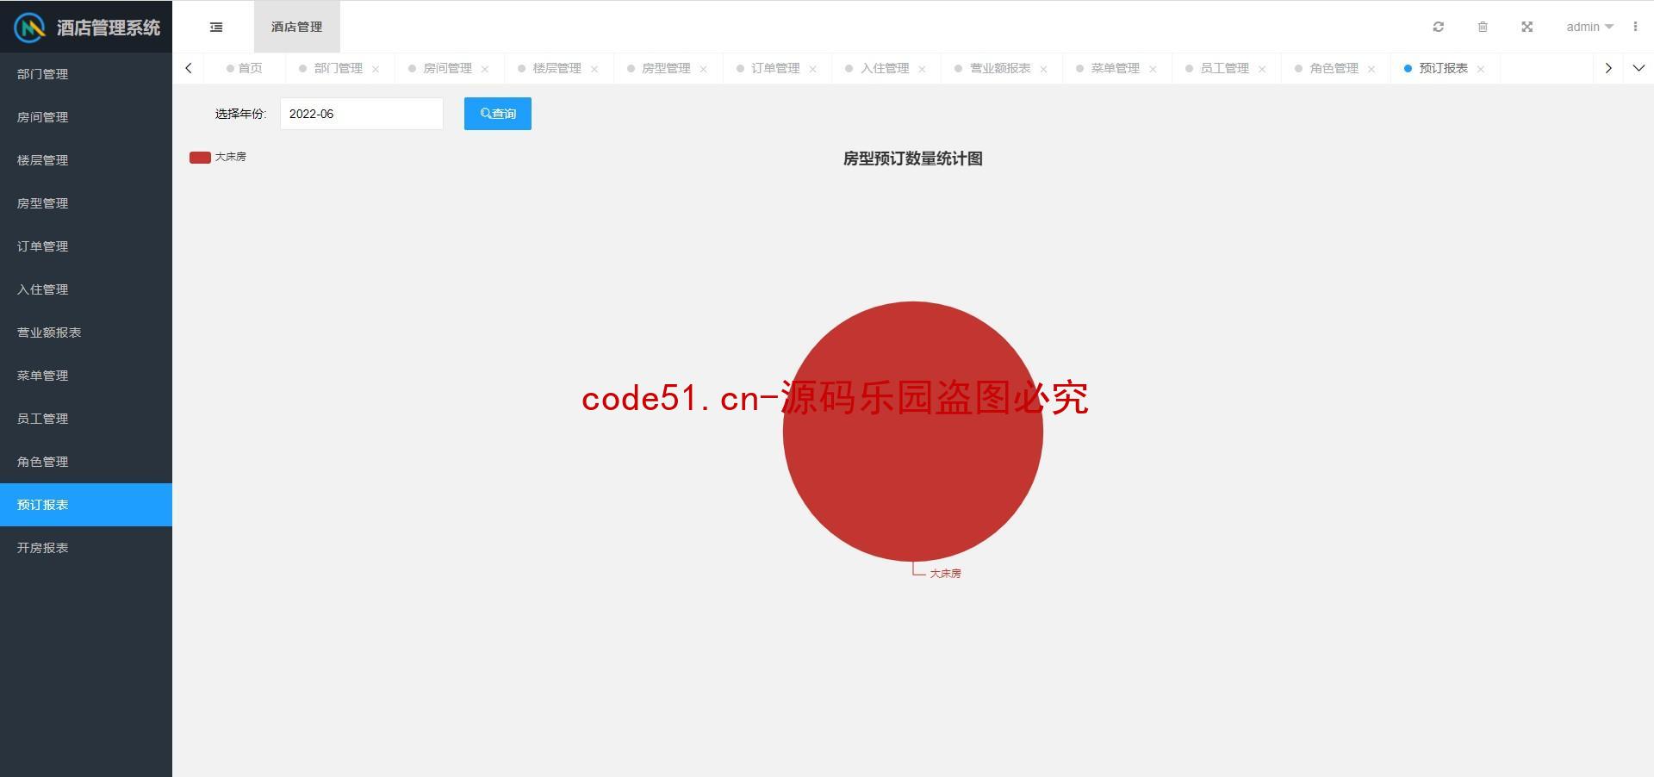Switch to the 订单管理 tab
Viewport: 1654px width, 777px height.
[x=775, y=68]
